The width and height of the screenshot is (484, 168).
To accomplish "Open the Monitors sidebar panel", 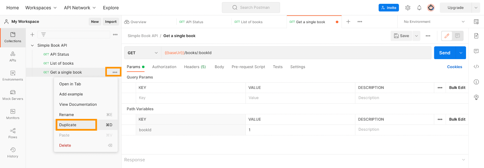I will click(13, 114).
